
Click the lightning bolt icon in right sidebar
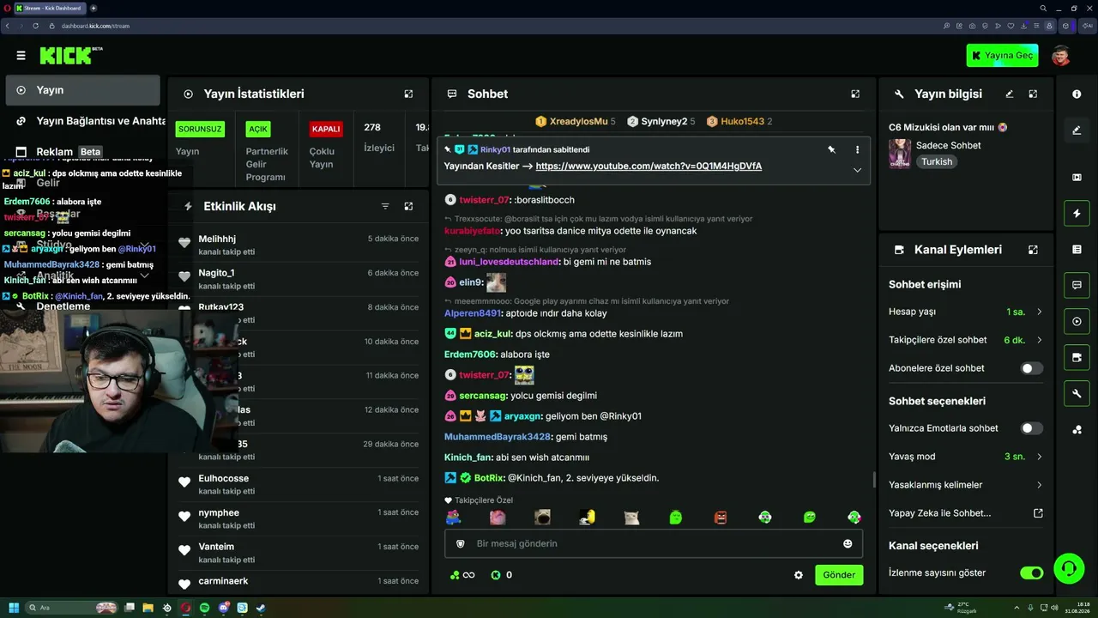[1077, 213]
